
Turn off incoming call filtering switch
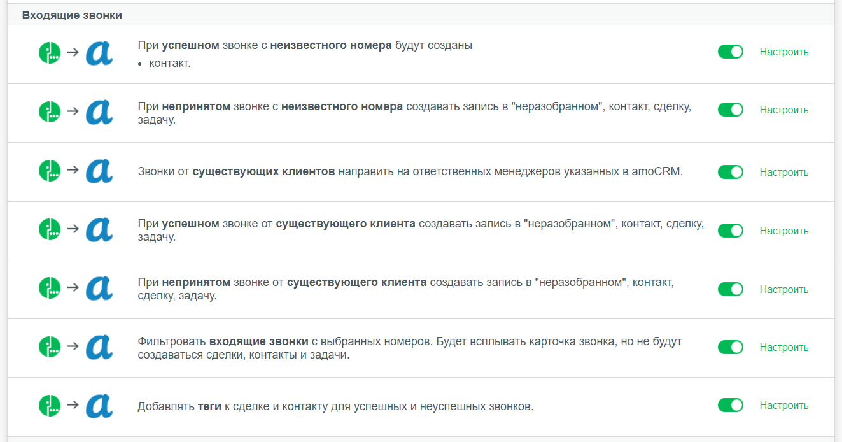point(730,347)
